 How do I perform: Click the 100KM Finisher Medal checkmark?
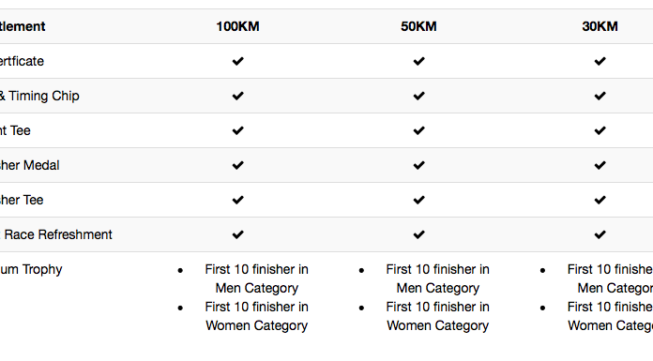coord(237,165)
